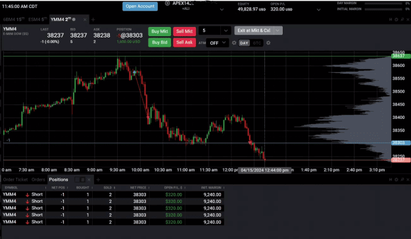Click the account icon beside APEX
The width and height of the screenshot is (411, 239).
pyautogui.click(x=167, y=3)
